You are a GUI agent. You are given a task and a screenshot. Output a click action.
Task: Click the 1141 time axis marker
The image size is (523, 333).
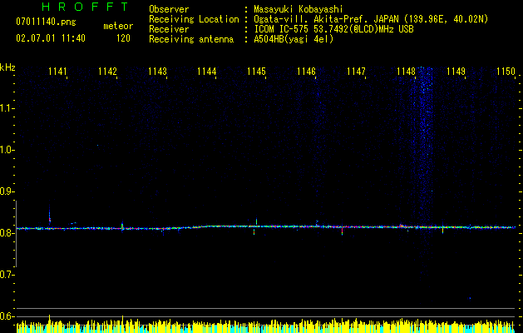pos(57,71)
